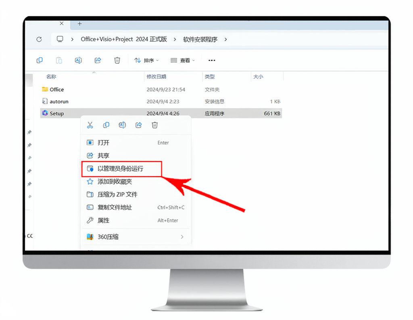Viewport: 413px width, 320px height.
Task: Click type cell 安装信息
Action: [215, 101]
